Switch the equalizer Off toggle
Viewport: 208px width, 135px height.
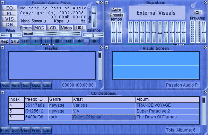coord(198,12)
